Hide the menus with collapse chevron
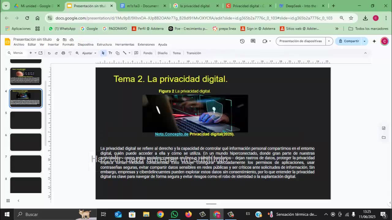The height and width of the screenshot is (220, 392). click(x=365, y=53)
